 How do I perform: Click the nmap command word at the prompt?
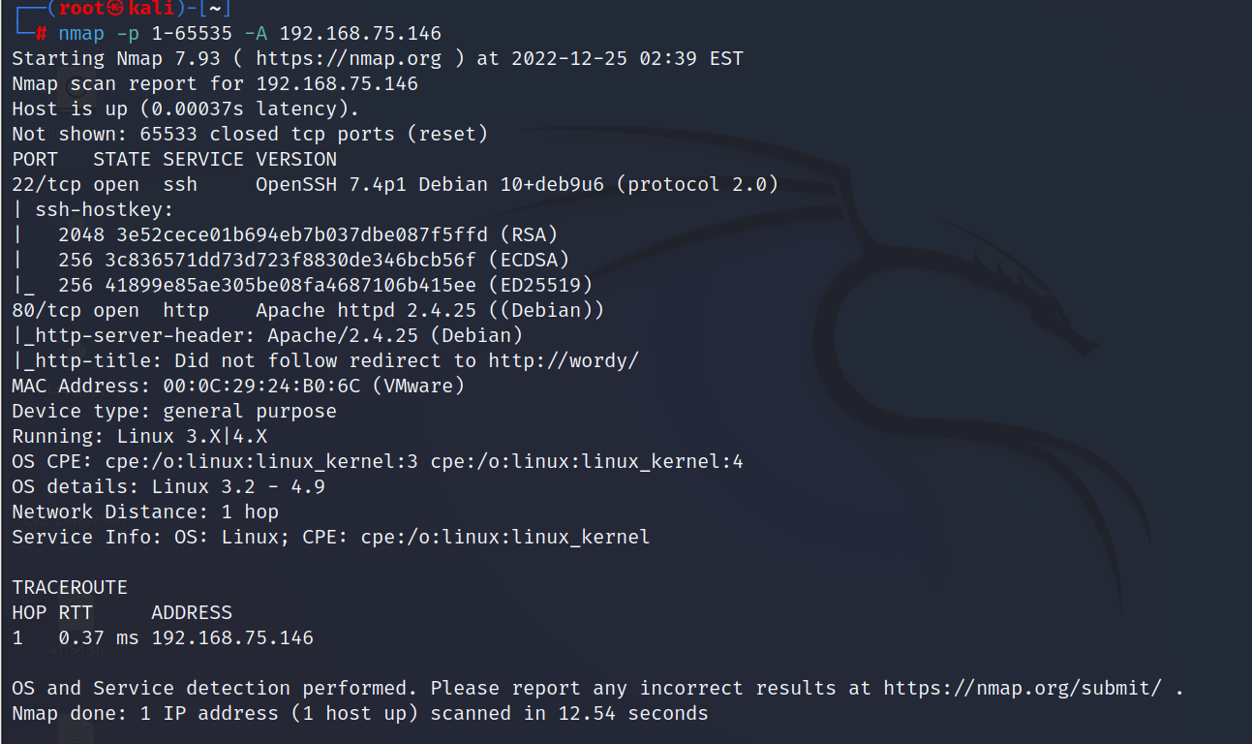point(81,34)
